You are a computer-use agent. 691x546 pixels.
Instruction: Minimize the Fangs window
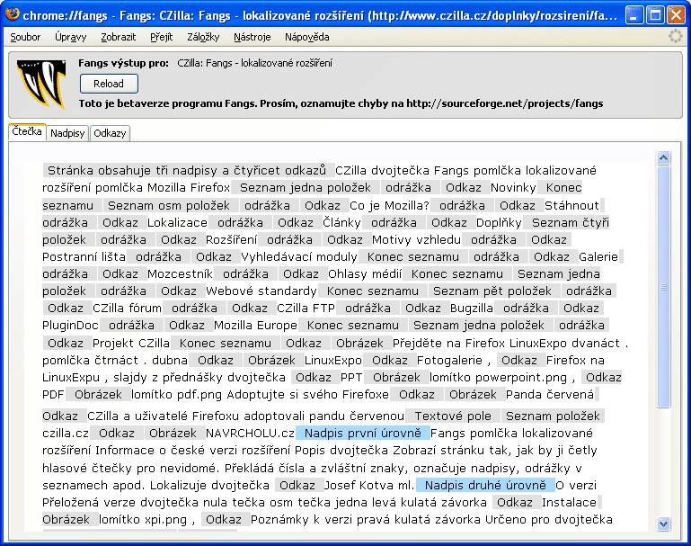click(x=634, y=15)
